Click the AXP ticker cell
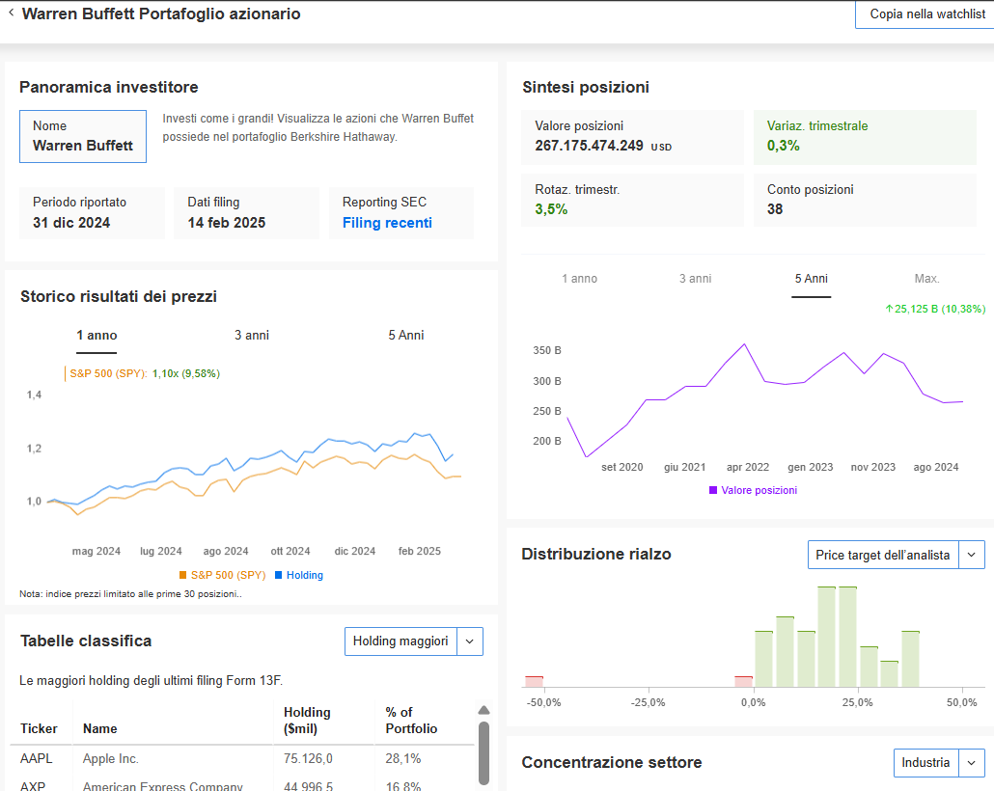 click(33, 786)
